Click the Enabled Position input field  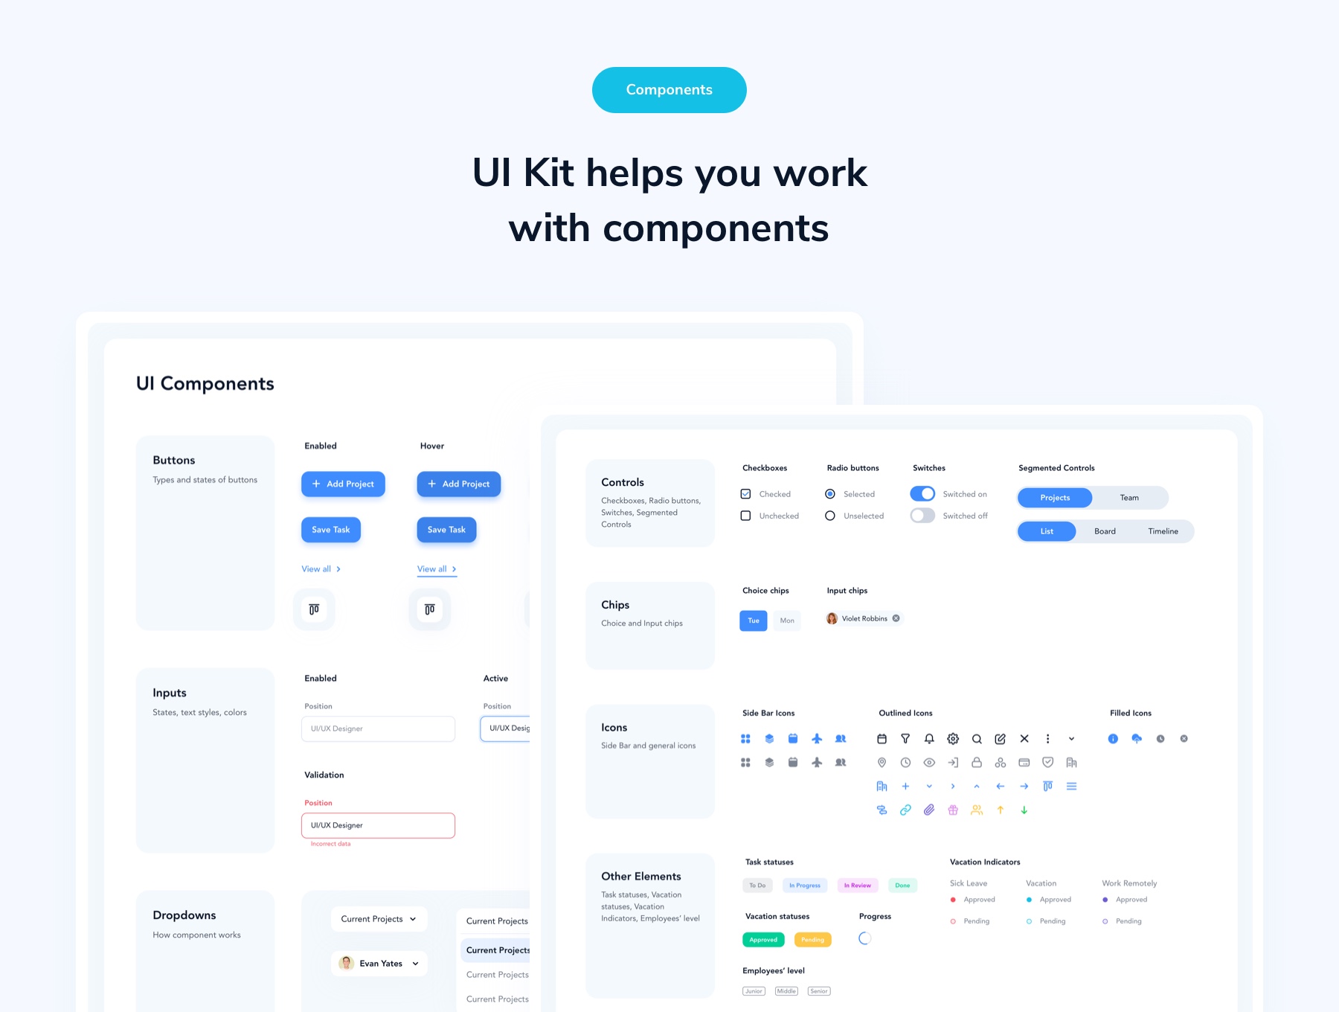click(378, 729)
